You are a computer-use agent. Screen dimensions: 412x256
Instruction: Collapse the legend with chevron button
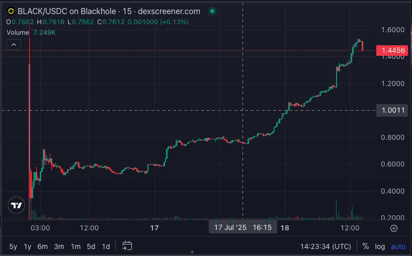coord(14,45)
